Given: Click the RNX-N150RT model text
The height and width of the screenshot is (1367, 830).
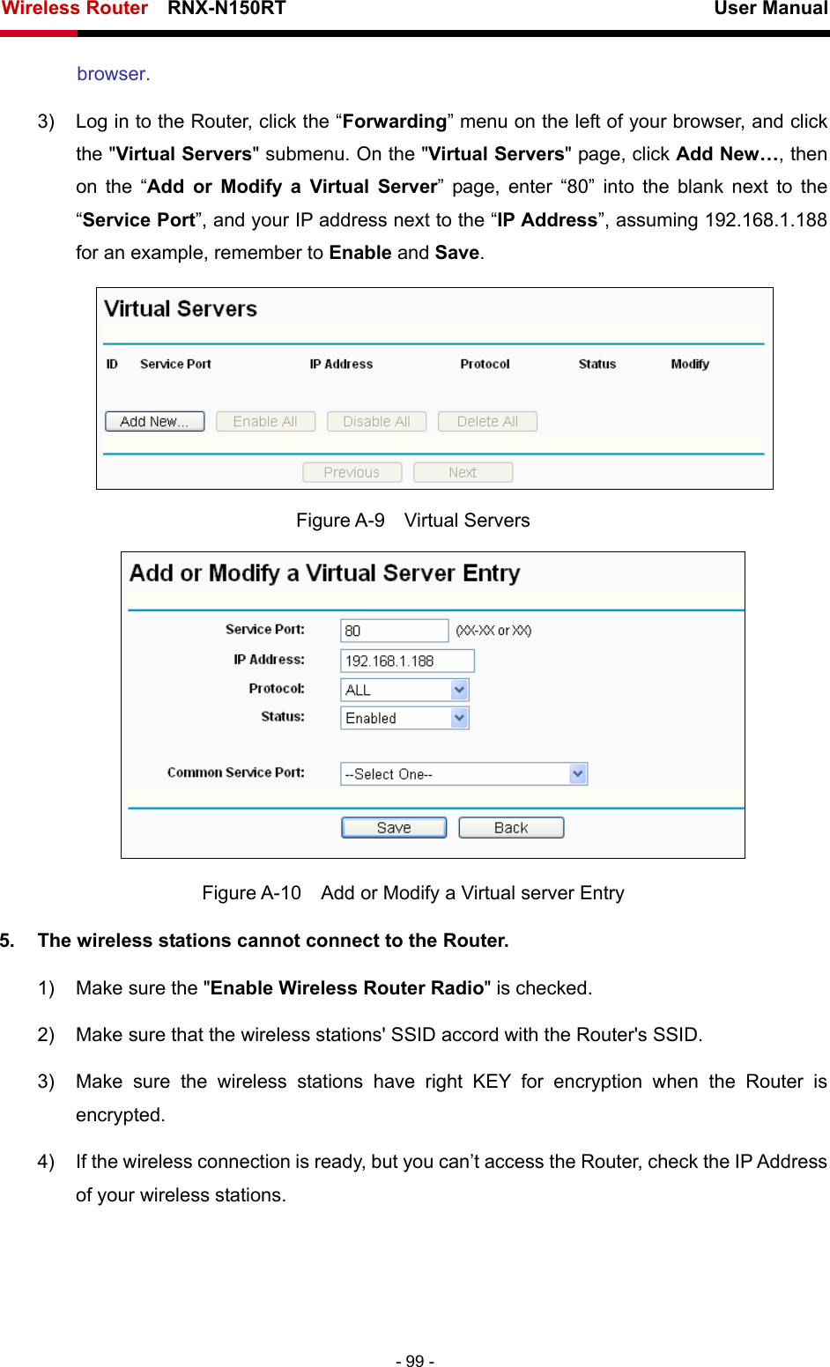Looking at the screenshot, I should point(226,9).
